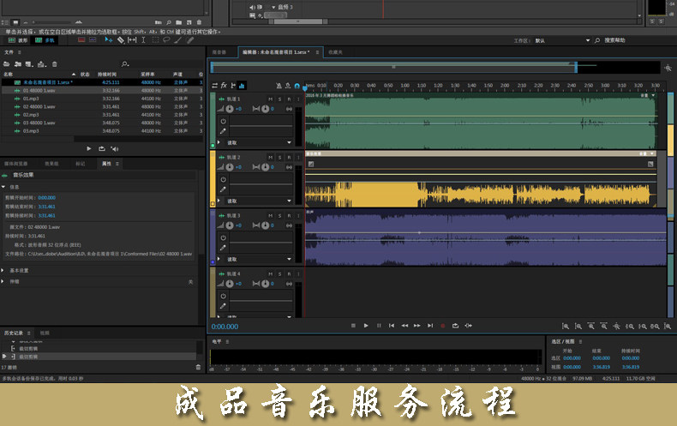Mute track 1 with M button

tap(271, 99)
